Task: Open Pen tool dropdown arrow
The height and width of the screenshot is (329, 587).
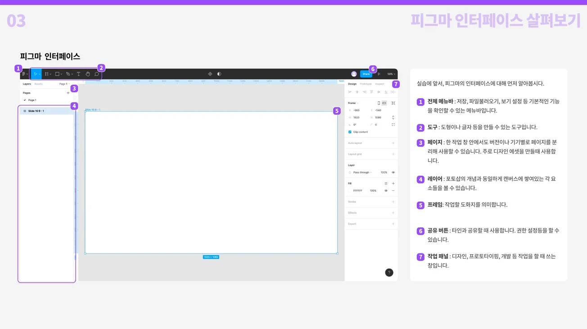Action: [x=72, y=74]
